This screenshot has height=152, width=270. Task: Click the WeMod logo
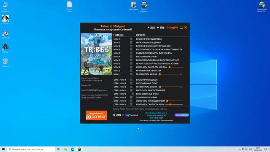132,115
